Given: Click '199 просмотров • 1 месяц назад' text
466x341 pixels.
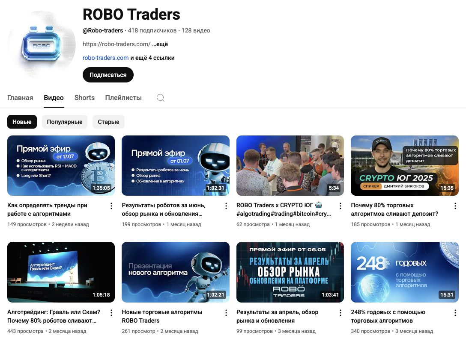Looking at the screenshot, I should click(x=161, y=224).
